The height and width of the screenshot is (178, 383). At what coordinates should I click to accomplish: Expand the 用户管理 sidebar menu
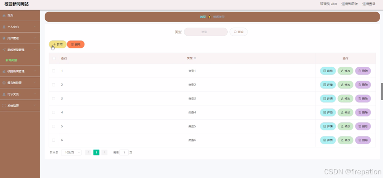click(x=20, y=39)
